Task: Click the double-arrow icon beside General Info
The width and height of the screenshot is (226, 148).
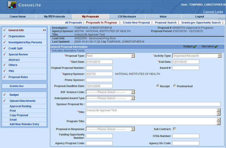Action: point(44,30)
